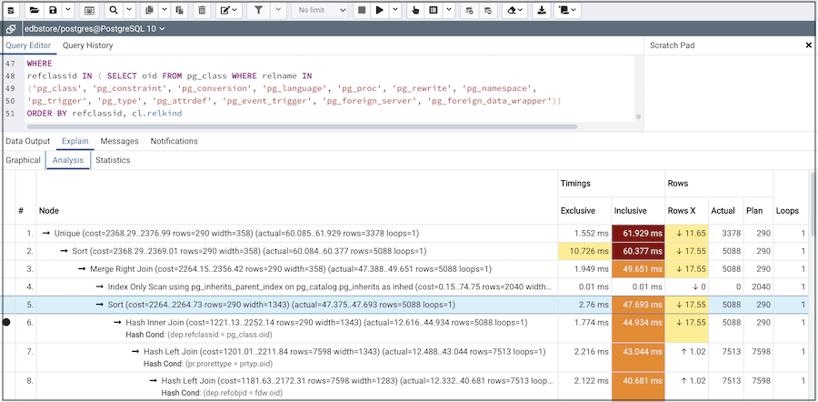
Task: Open the file browser folder icon
Action: pos(34,10)
